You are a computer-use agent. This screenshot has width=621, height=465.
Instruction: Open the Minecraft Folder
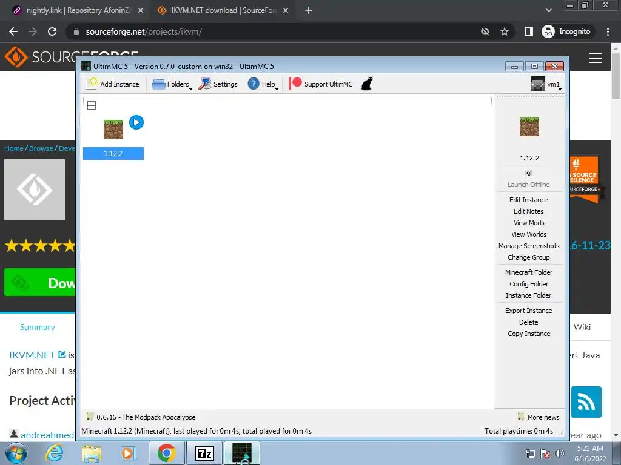529,272
